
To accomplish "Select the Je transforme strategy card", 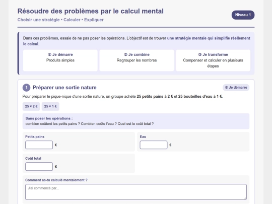I will coord(213,60).
